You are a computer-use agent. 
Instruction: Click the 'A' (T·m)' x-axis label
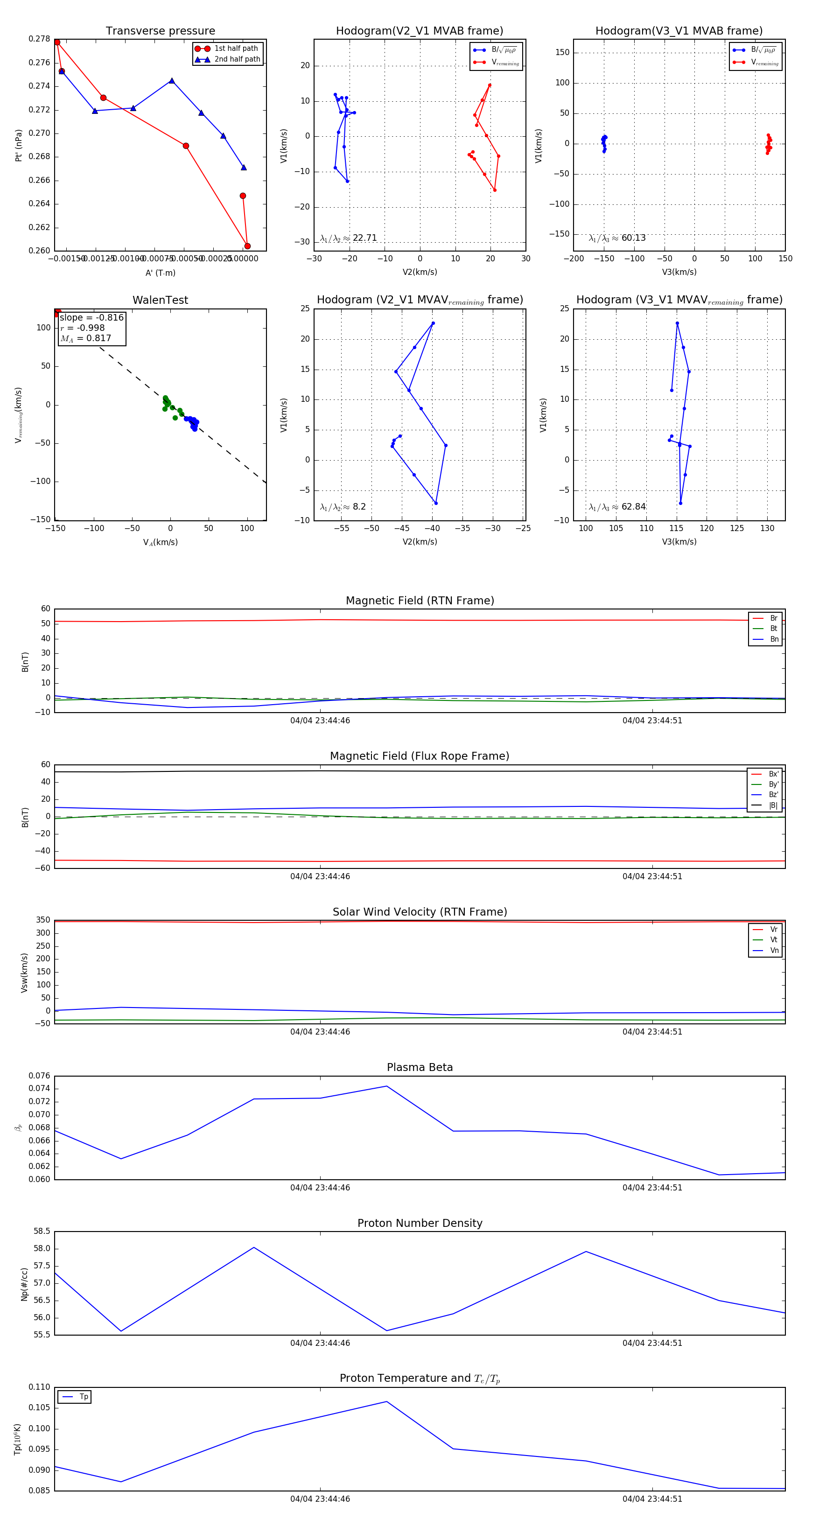(160, 273)
